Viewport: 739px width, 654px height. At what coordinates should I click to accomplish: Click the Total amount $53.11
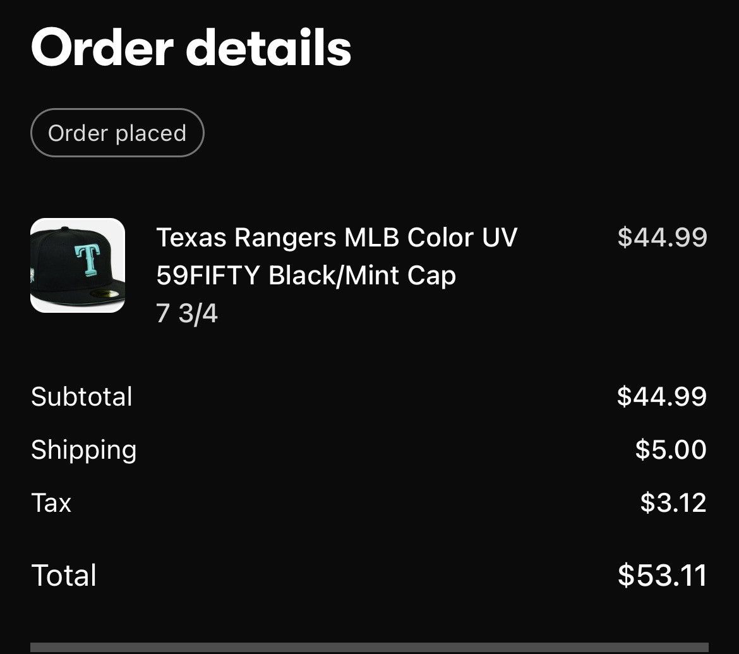pyautogui.click(x=662, y=575)
